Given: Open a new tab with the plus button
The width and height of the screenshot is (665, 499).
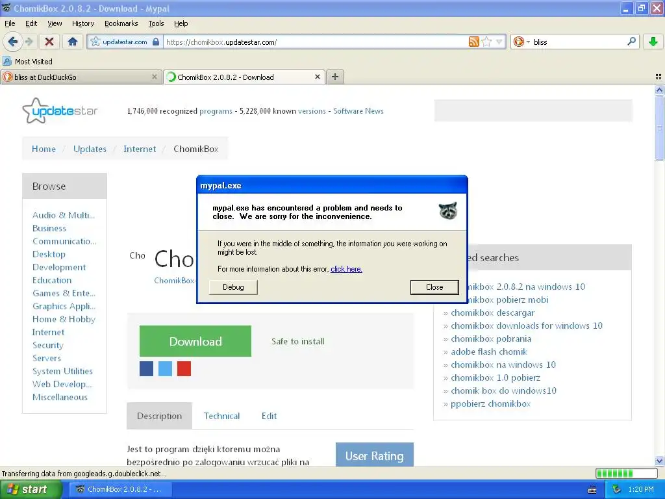Looking at the screenshot, I should pyautogui.click(x=335, y=77).
